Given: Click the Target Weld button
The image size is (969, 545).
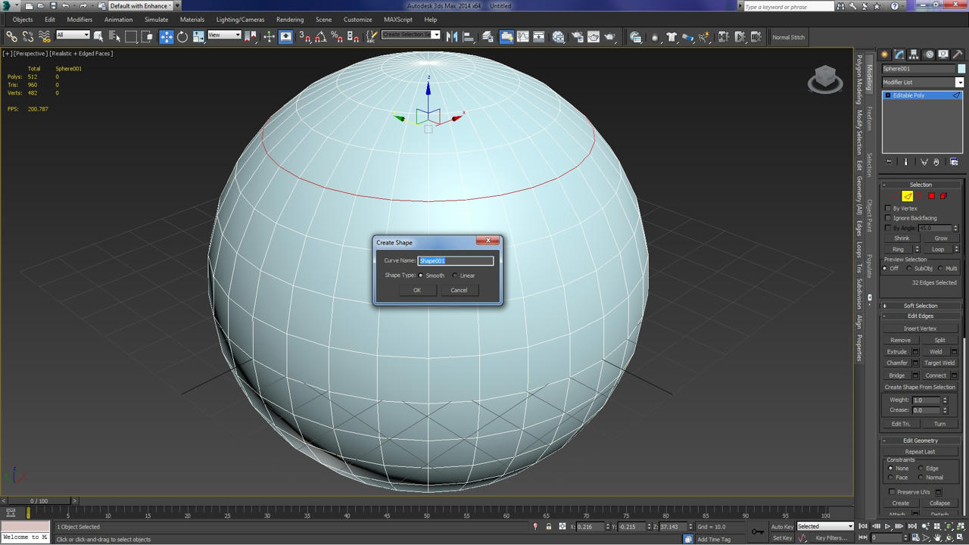Looking at the screenshot, I should tap(939, 363).
